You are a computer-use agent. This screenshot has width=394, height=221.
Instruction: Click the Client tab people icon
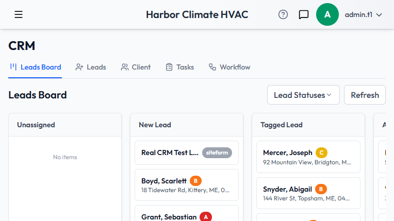click(x=124, y=67)
